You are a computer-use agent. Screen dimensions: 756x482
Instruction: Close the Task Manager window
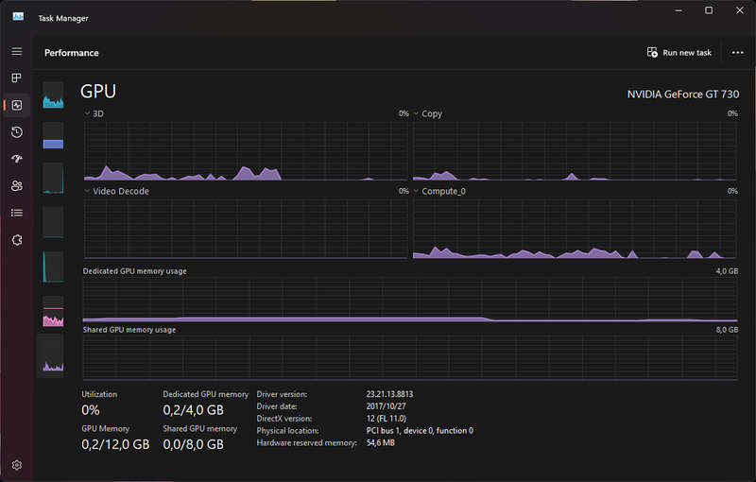pyautogui.click(x=740, y=10)
